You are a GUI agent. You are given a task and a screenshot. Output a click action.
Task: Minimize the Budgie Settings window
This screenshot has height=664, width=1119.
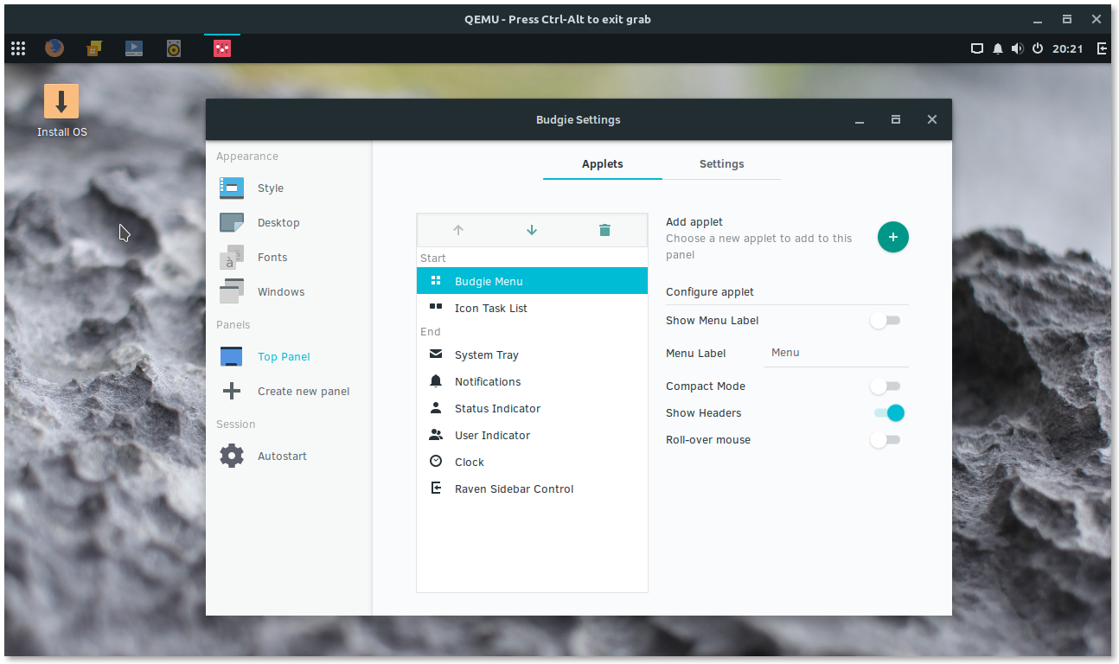860,120
